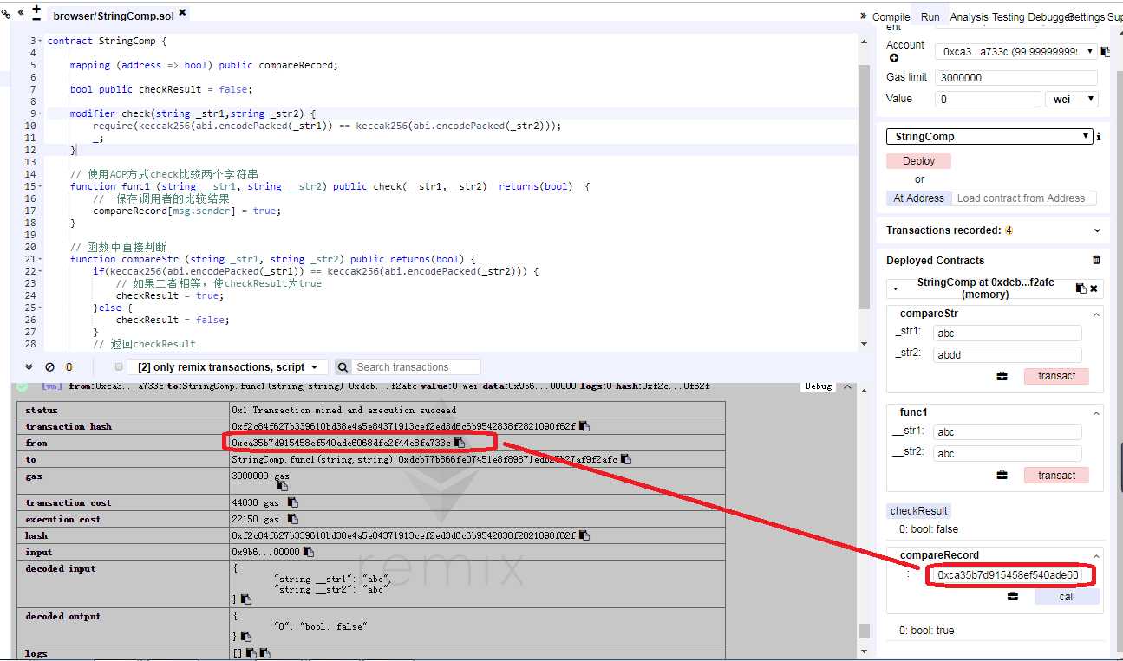The width and height of the screenshot is (1123, 661).
Task: Click the compareStr transact button
Action: coord(1056,376)
